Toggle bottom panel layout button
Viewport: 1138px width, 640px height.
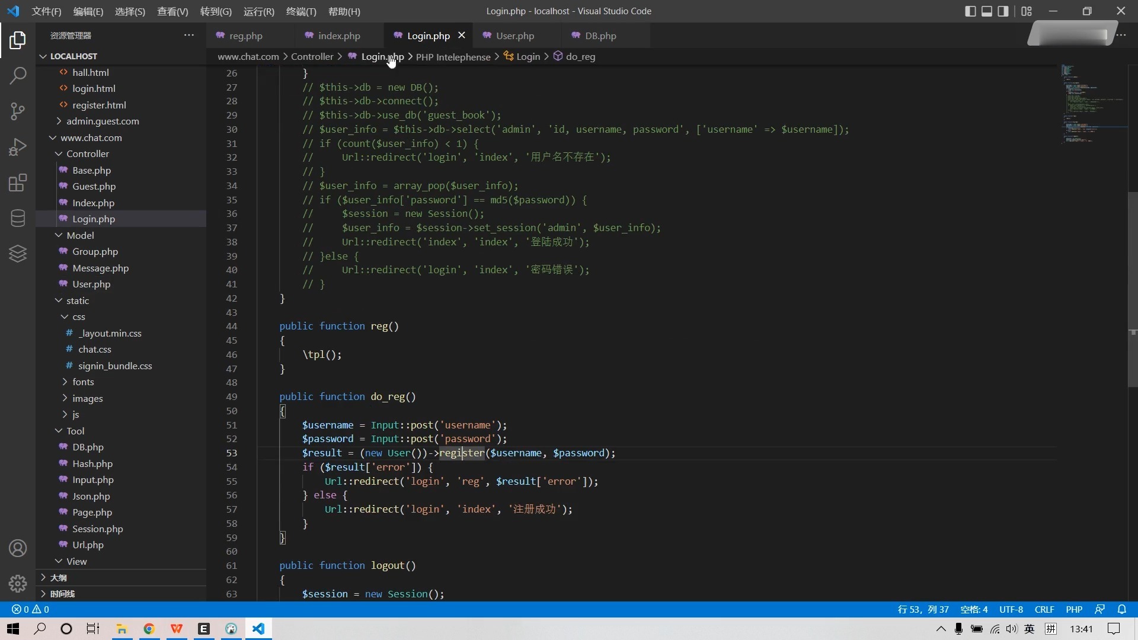(987, 11)
